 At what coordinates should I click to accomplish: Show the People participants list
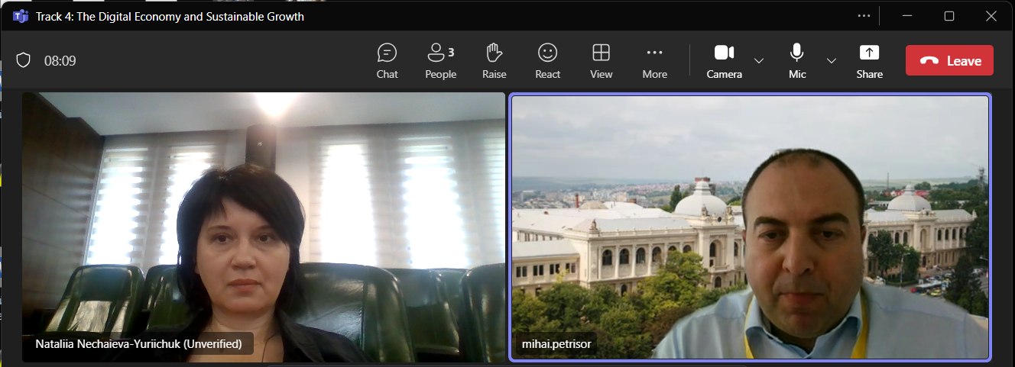[440, 61]
